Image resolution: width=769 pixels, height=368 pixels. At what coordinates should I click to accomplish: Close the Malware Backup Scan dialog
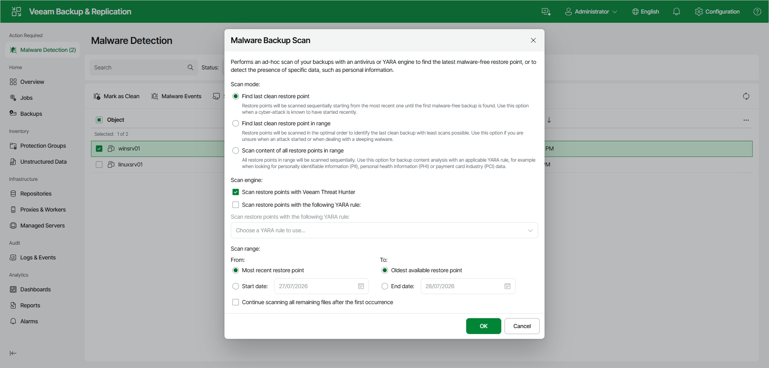(x=533, y=40)
